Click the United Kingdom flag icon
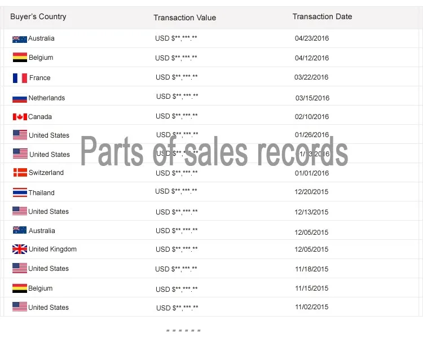 [x=20, y=249]
